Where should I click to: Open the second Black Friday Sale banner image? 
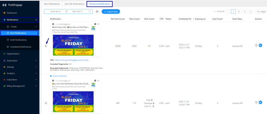[x=73, y=101]
